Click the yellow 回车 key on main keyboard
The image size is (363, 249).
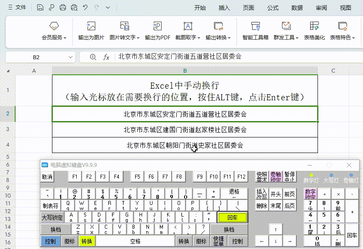click(233, 217)
